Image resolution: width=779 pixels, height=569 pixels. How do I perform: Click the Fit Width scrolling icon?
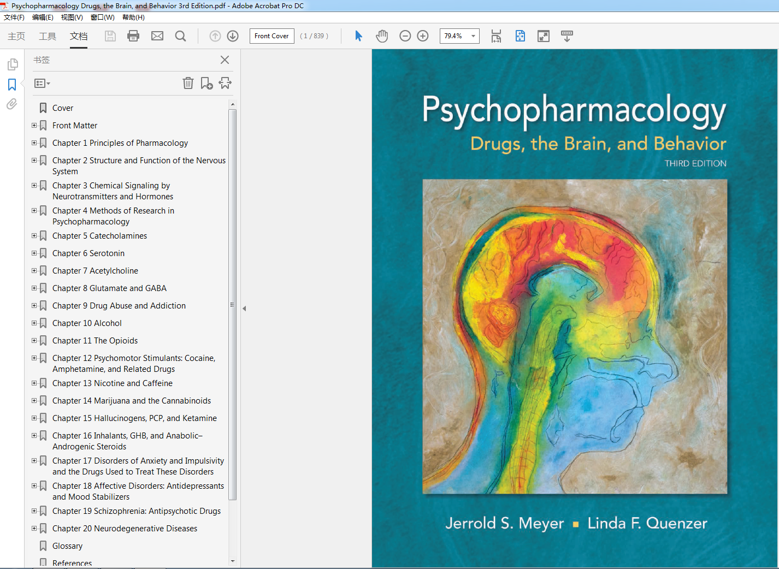click(x=496, y=36)
